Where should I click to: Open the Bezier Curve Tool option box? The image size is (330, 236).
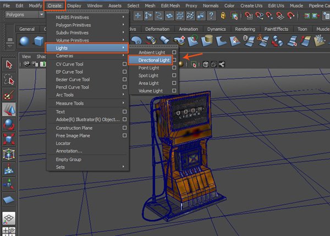(x=124, y=79)
